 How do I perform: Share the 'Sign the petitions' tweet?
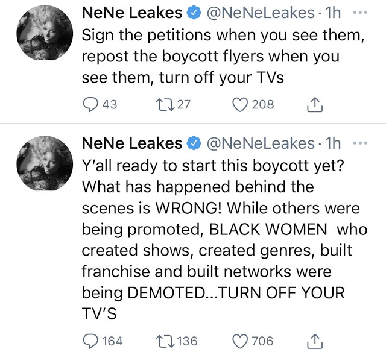tap(314, 105)
